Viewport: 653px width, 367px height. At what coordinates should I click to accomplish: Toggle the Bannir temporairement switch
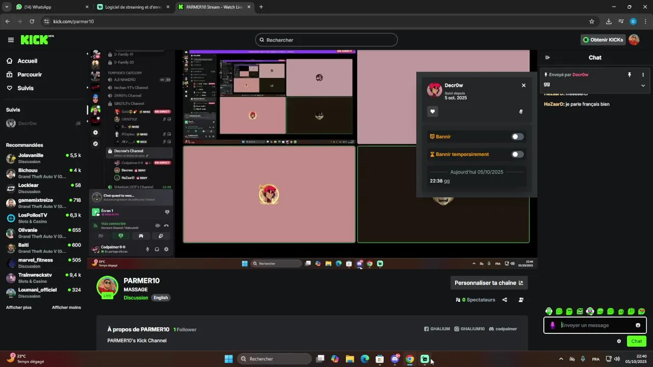point(517,154)
